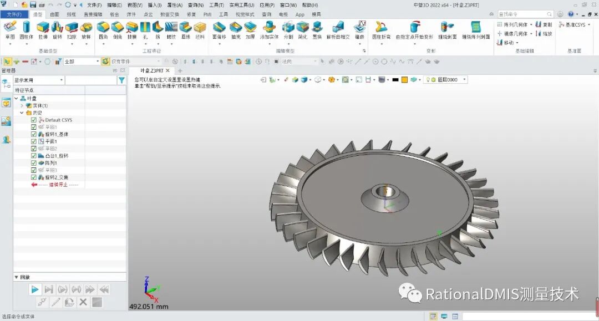Select the 面偏移 face offset tool
This screenshot has width=599, height=321.
[x=219, y=30]
